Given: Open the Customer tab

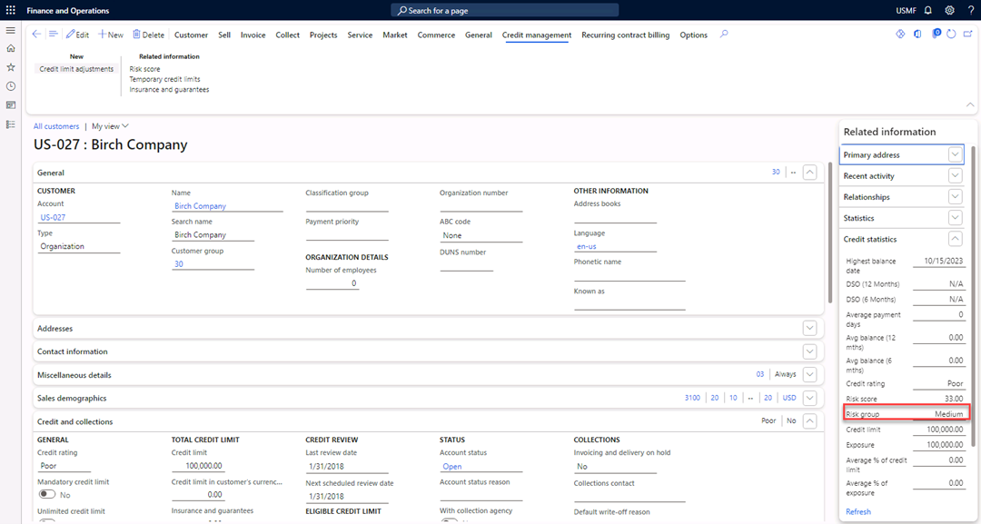Looking at the screenshot, I should tap(191, 35).
